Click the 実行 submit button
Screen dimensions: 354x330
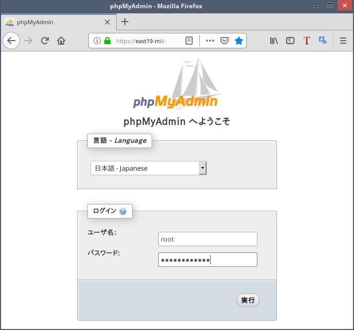(248, 300)
